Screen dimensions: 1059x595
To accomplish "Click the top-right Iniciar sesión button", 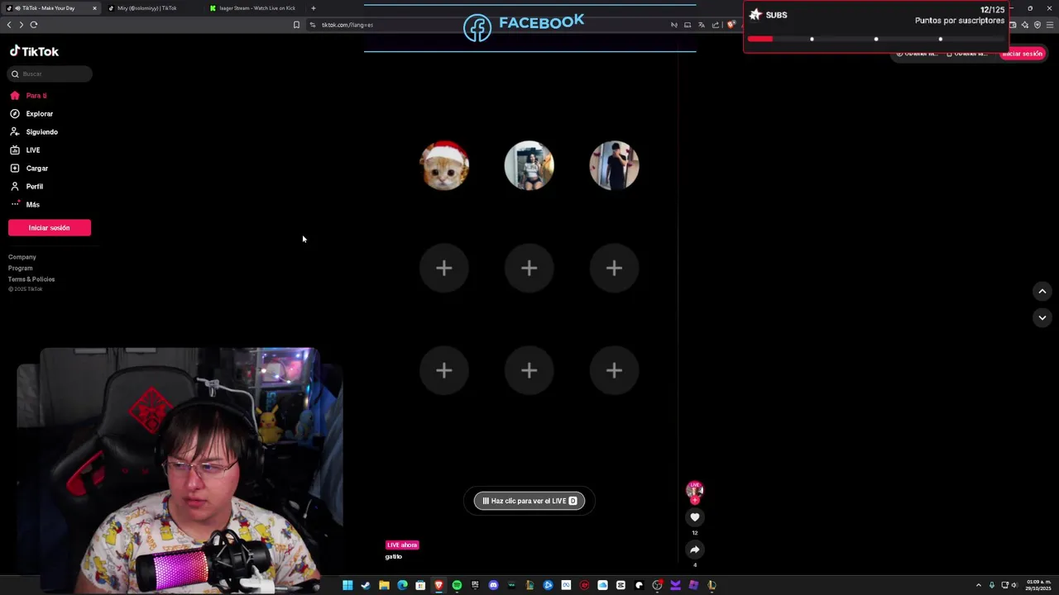I will (x=1023, y=54).
